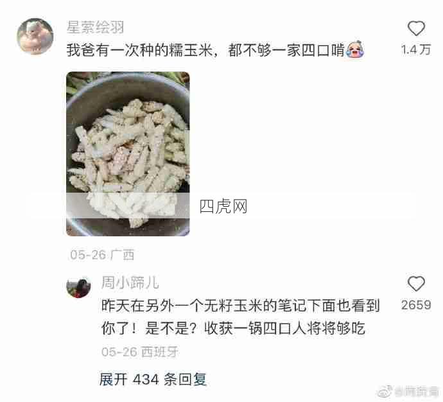Click the 05-26 西班牙 timestamp
Screen dimensions: 443x402
click(x=139, y=352)
